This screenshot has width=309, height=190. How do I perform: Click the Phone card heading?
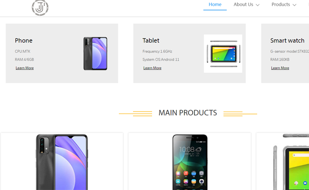[24, 40]
